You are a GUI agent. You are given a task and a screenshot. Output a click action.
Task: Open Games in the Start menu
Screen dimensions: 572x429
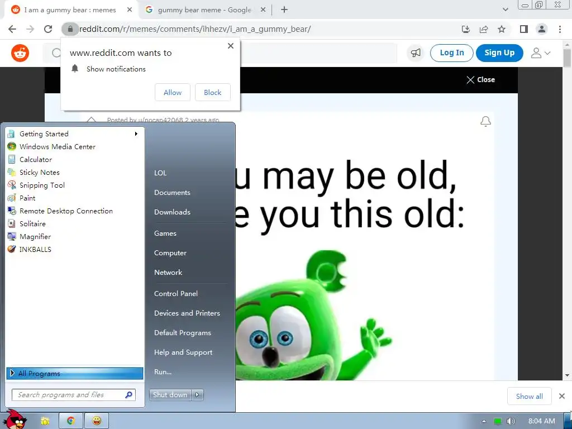point(165,233)
